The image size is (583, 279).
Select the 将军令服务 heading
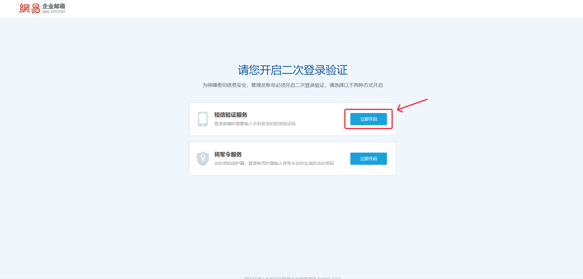point(228,154)
